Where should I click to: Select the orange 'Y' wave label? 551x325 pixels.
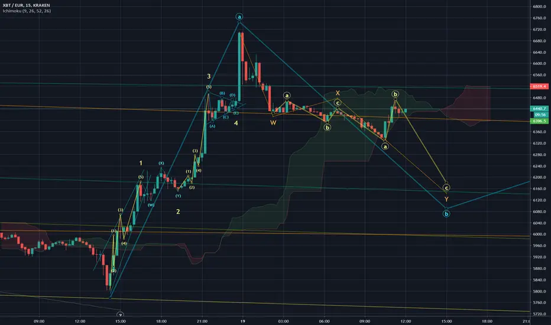point(446,199)
